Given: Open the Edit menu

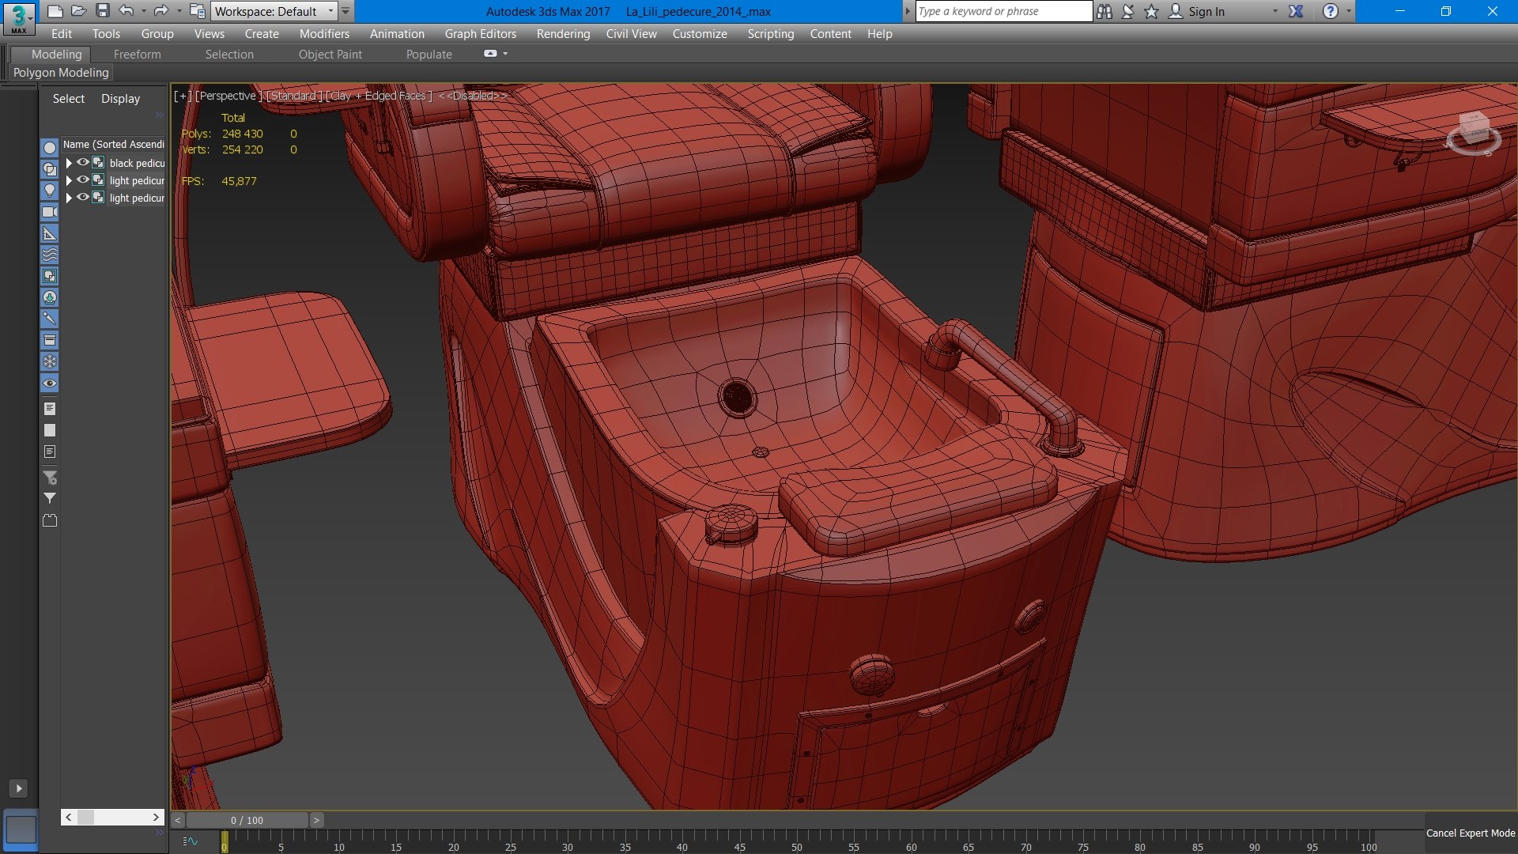Looking at the screenshot, I should click(62, 33).
